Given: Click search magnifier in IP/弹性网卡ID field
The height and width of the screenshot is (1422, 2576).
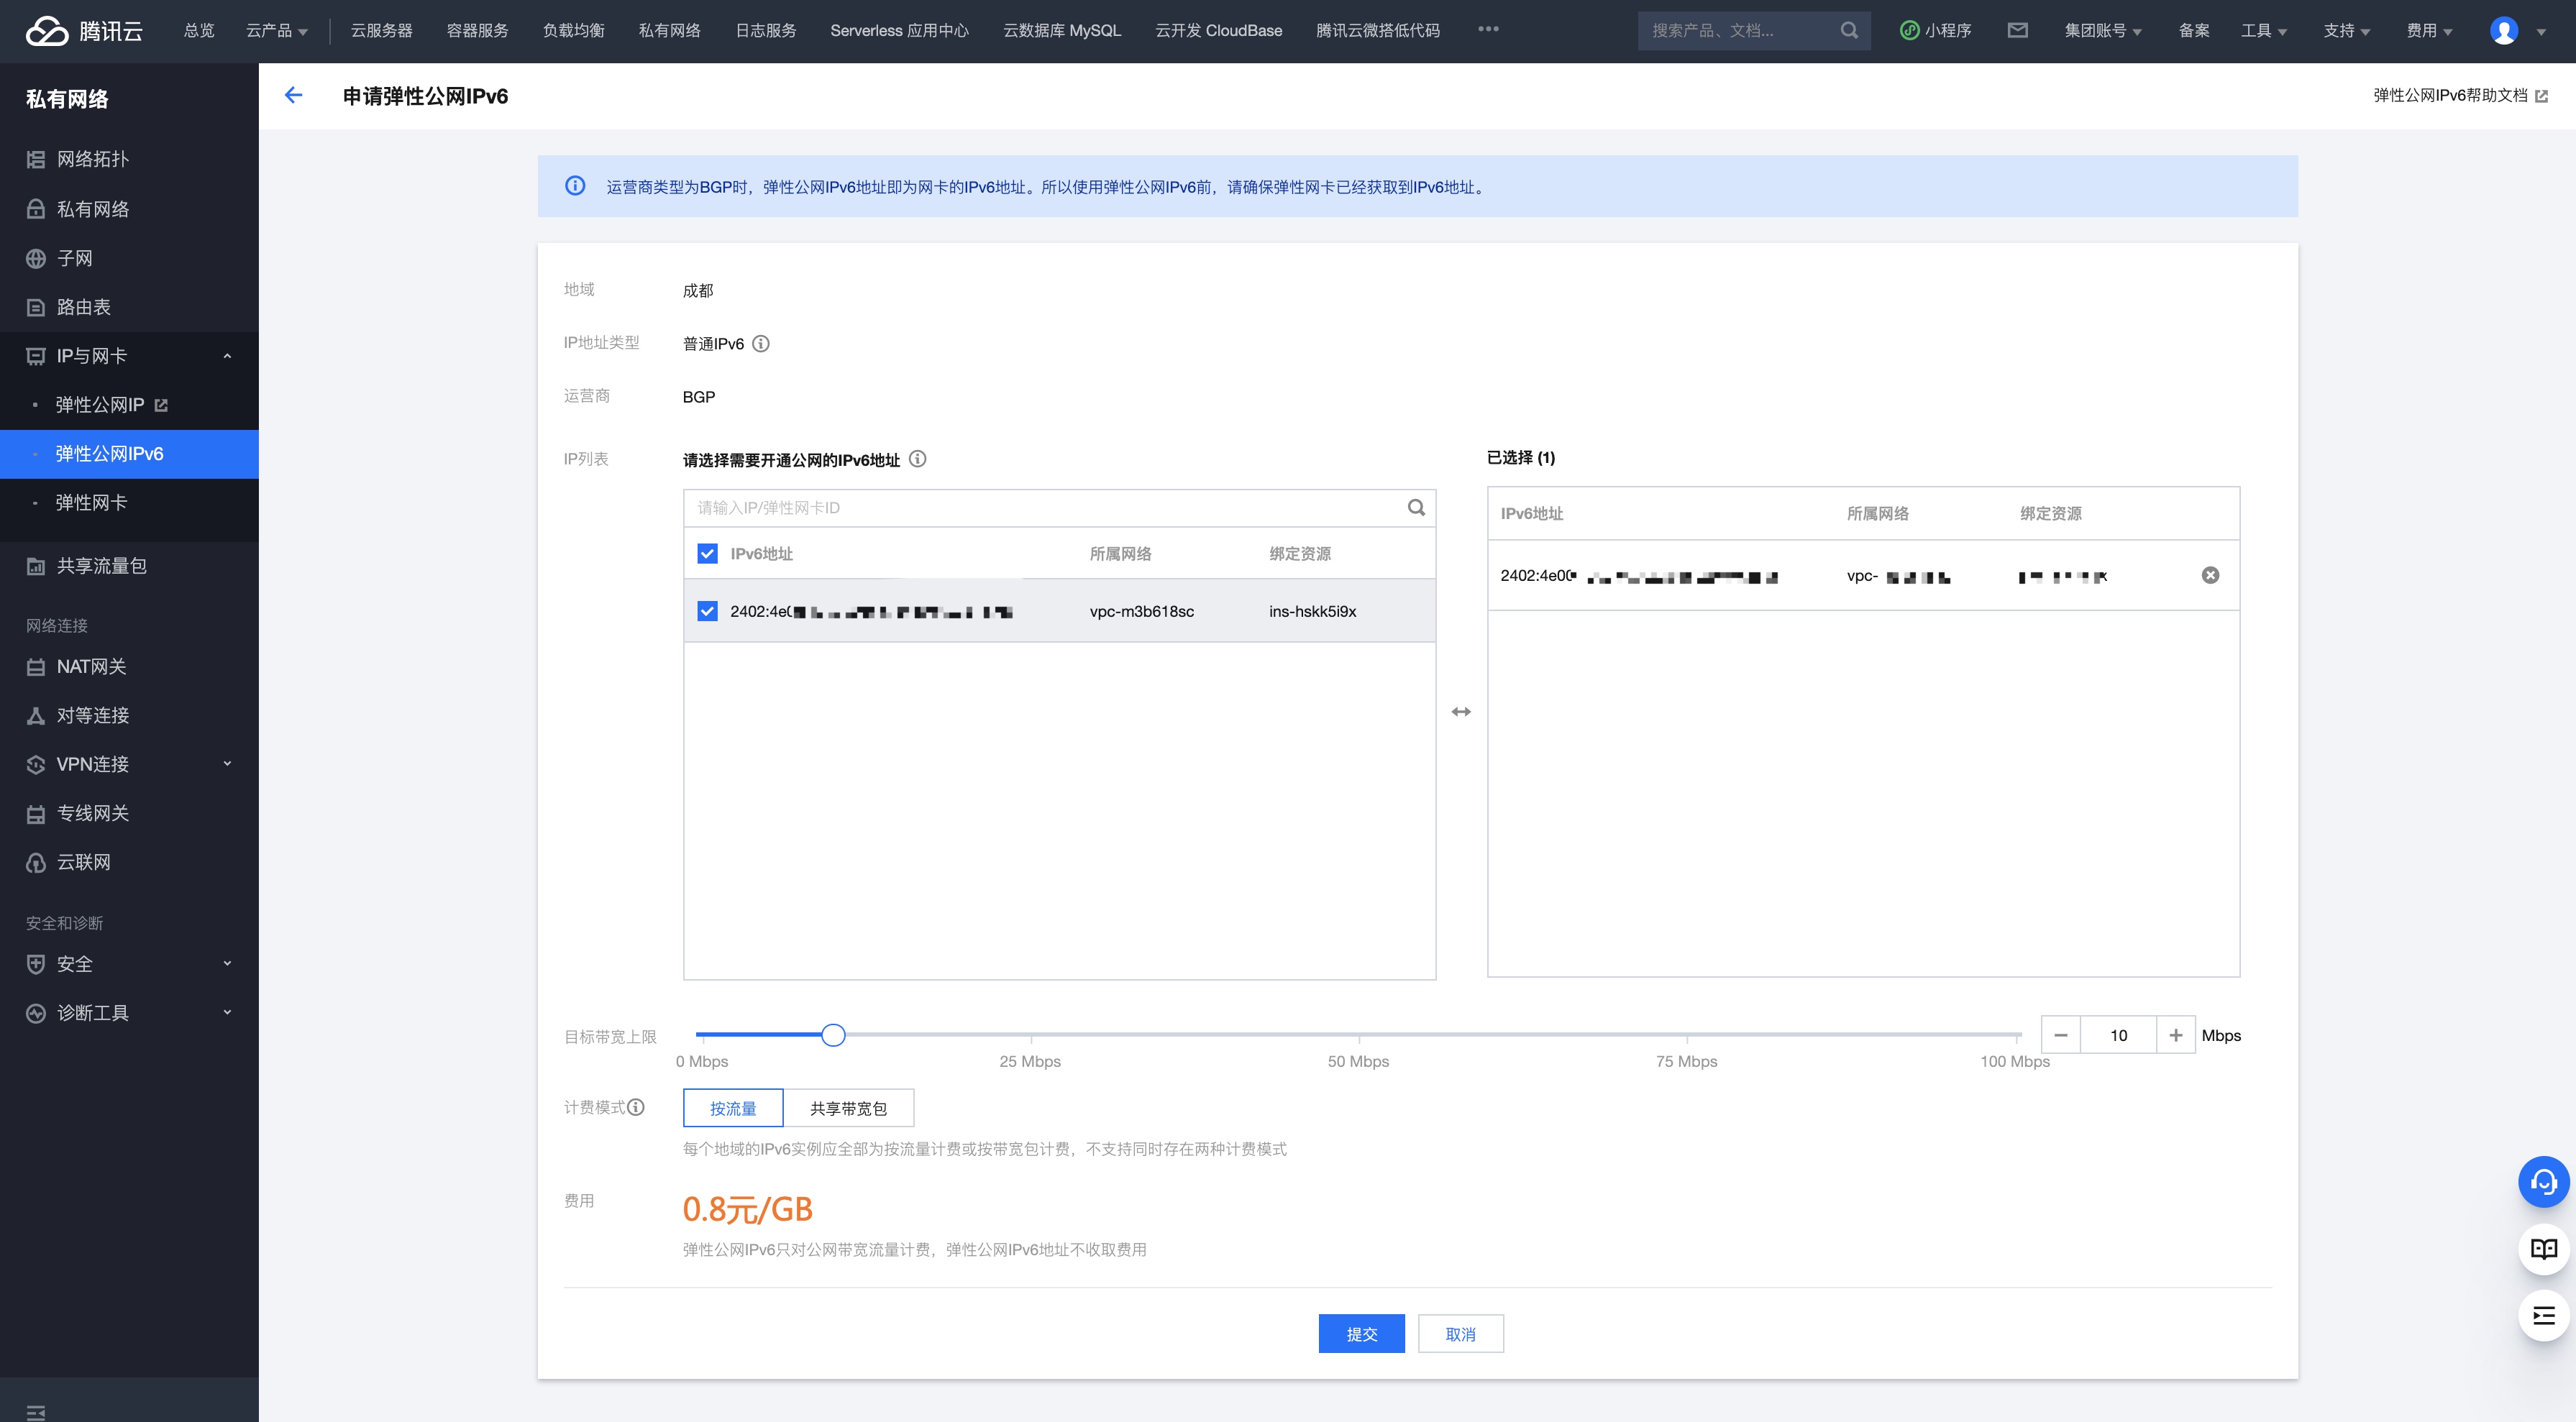Looking at the screenshot, I should pos(1416,507).
